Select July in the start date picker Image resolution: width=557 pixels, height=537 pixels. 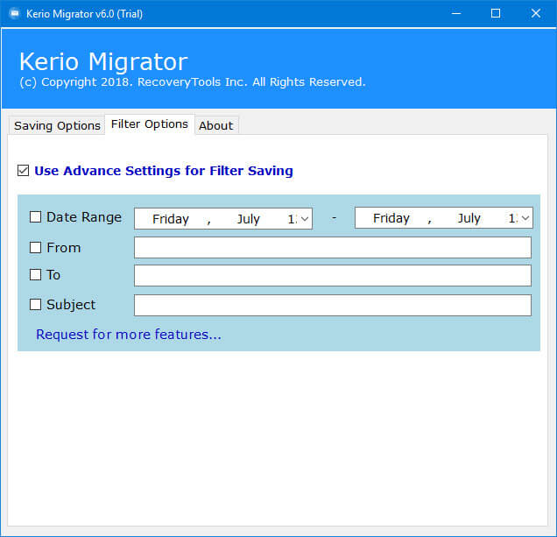[x=249, y=219]
